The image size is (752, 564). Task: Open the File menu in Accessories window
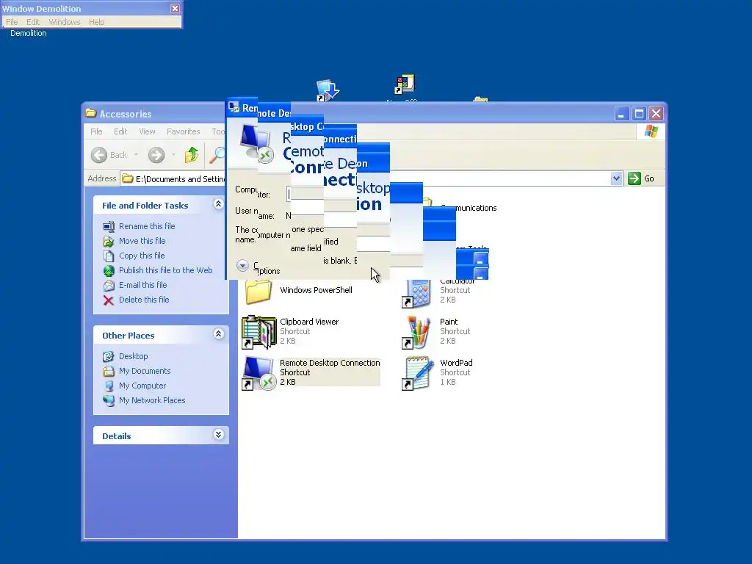tap(96, 131)
